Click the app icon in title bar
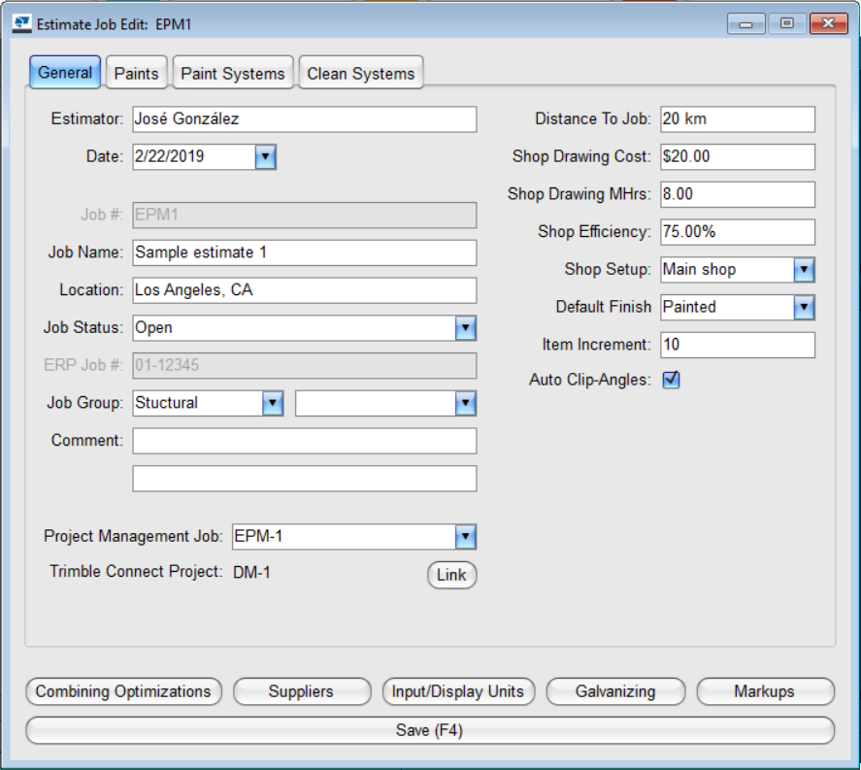 tap(20, 23)
